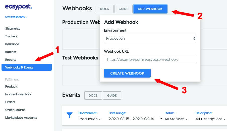Open Marketplace Accounts in the sidebar
The width and height of the screenshot is (227, 131).
click(21, 118)
